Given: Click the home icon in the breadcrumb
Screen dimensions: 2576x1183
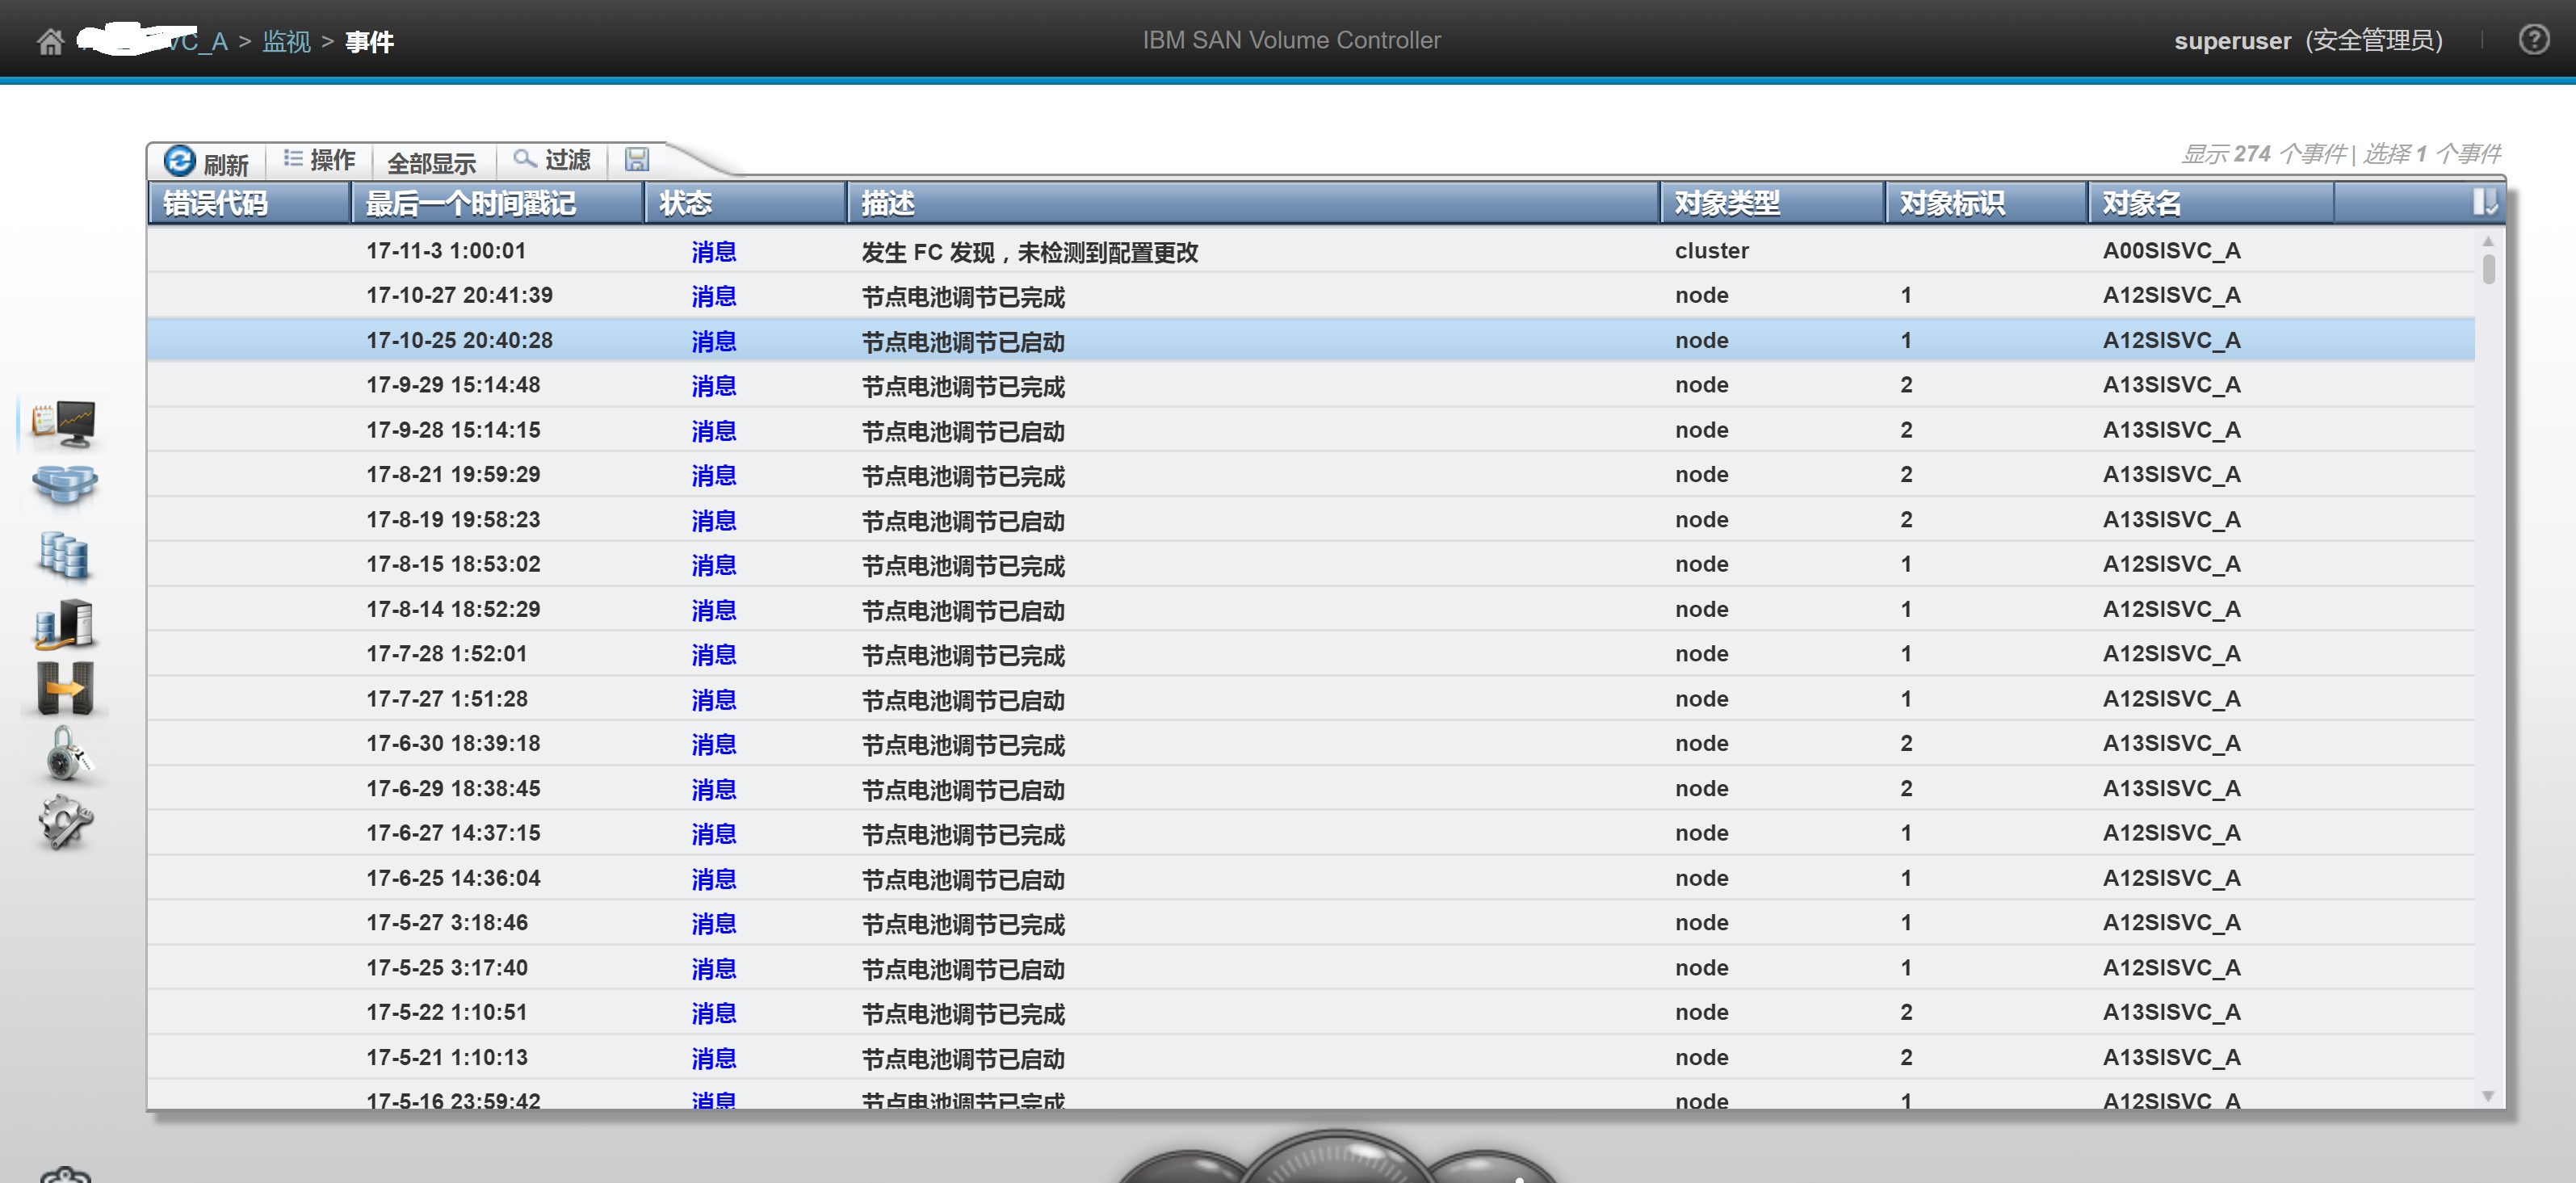Looking at the screenshot, I should pos(50,42).
